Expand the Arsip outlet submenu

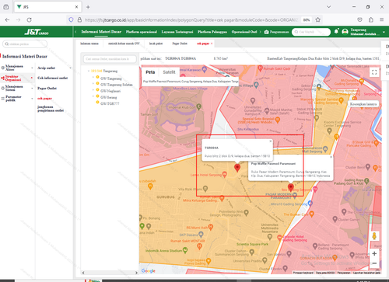(x=70, y=68)
